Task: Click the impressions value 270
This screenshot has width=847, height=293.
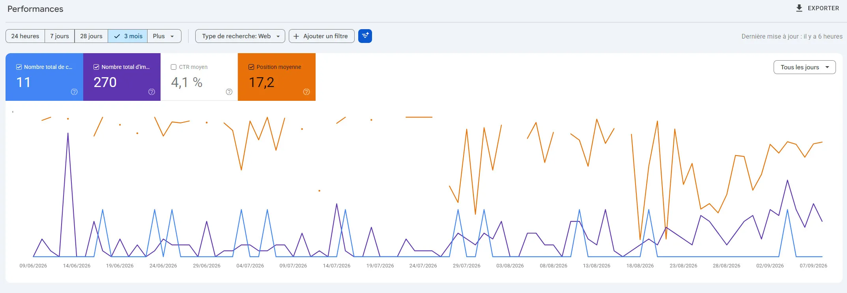Action: click(105, 82)
